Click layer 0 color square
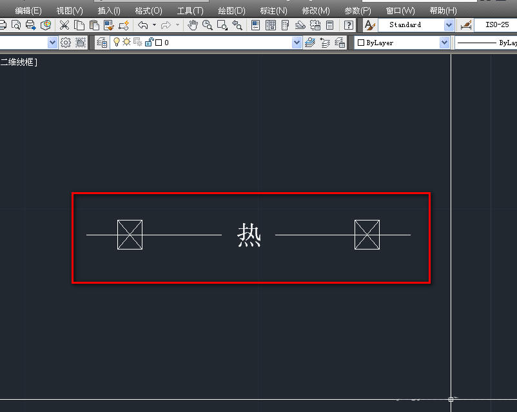This screenshot has width=517, height=412. [x=159, y=43]
